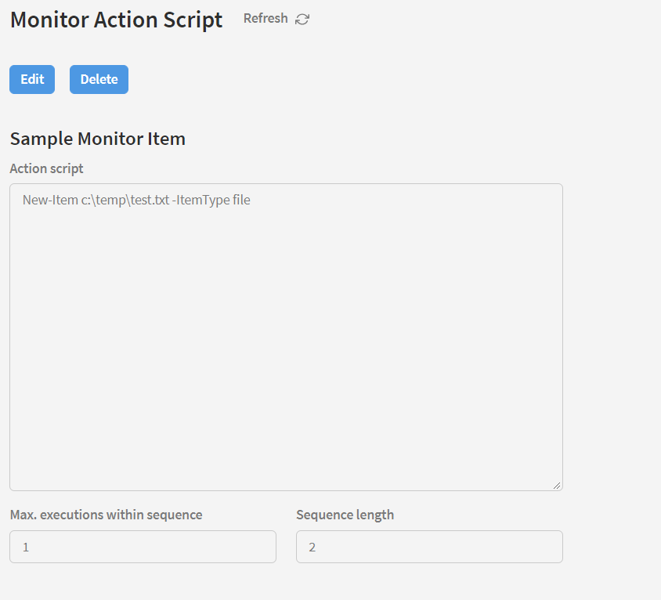Click the Refresh circular arrows icon

(302, 19)
